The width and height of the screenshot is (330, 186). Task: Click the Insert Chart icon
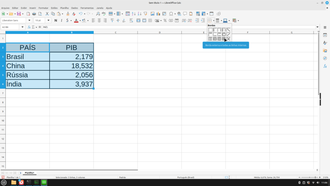158,14
